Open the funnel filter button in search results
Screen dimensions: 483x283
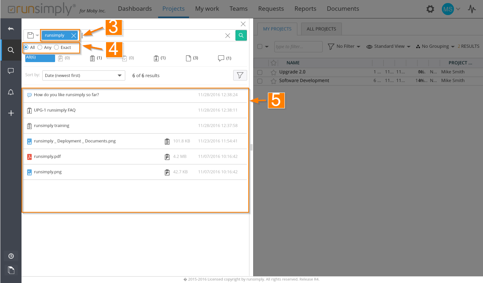(x=240, y=75)
